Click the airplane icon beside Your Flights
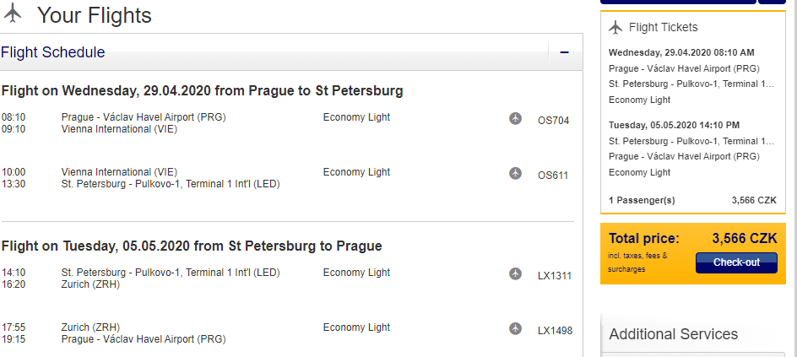Screen dimensions: 797x357 click(12, 14)
